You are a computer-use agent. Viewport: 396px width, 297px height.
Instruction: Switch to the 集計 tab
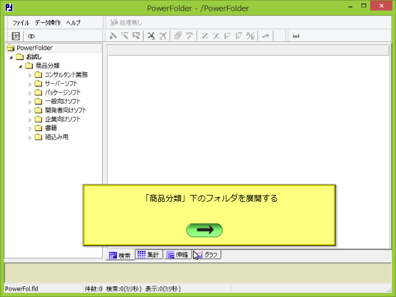coord(148,254)
